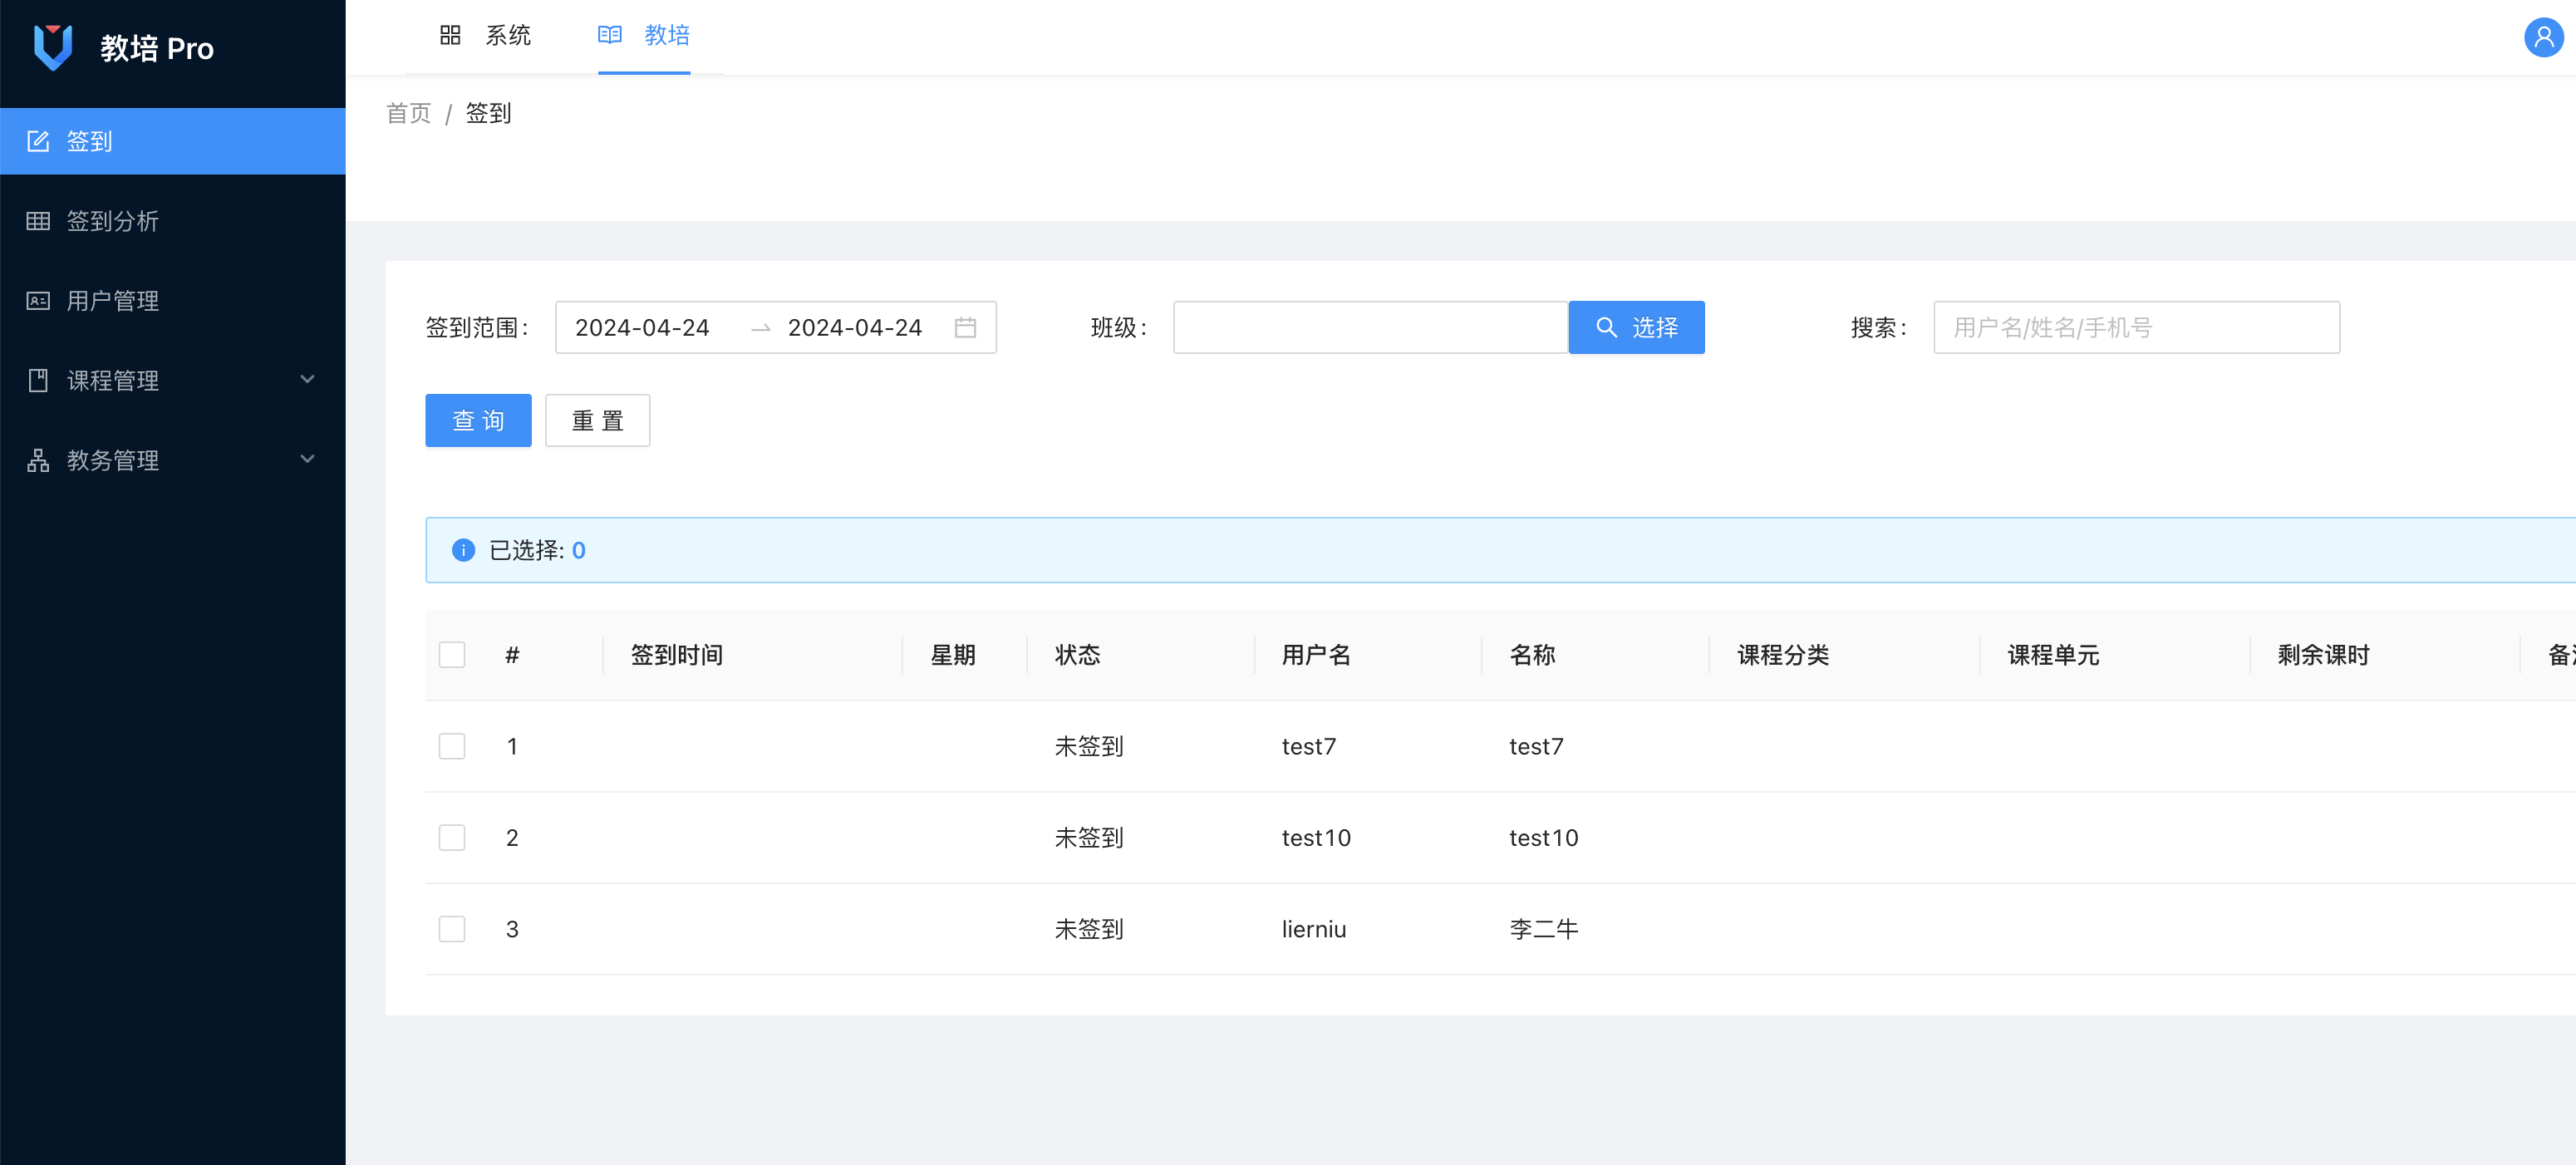Screen dimensions: 2576x1165
Task: Click the 名称 column header
Action: [1533, 655]
